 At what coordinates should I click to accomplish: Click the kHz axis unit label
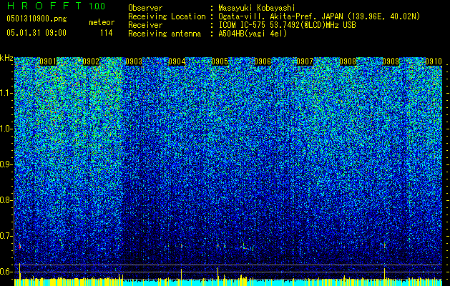click(6, 58)
